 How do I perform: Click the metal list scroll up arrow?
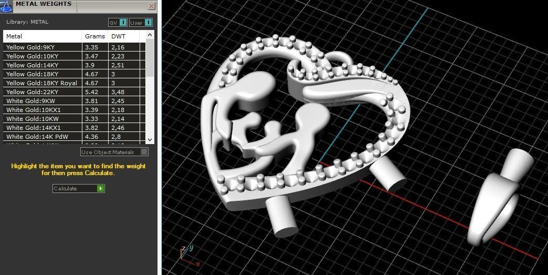pyautogui.click(x=150, y=35)
